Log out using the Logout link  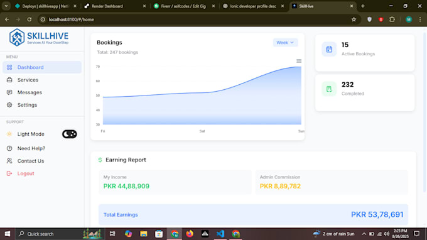[26, 173]
